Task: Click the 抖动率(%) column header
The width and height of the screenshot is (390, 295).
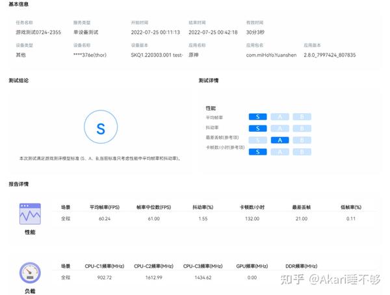Action: point(203,207)
